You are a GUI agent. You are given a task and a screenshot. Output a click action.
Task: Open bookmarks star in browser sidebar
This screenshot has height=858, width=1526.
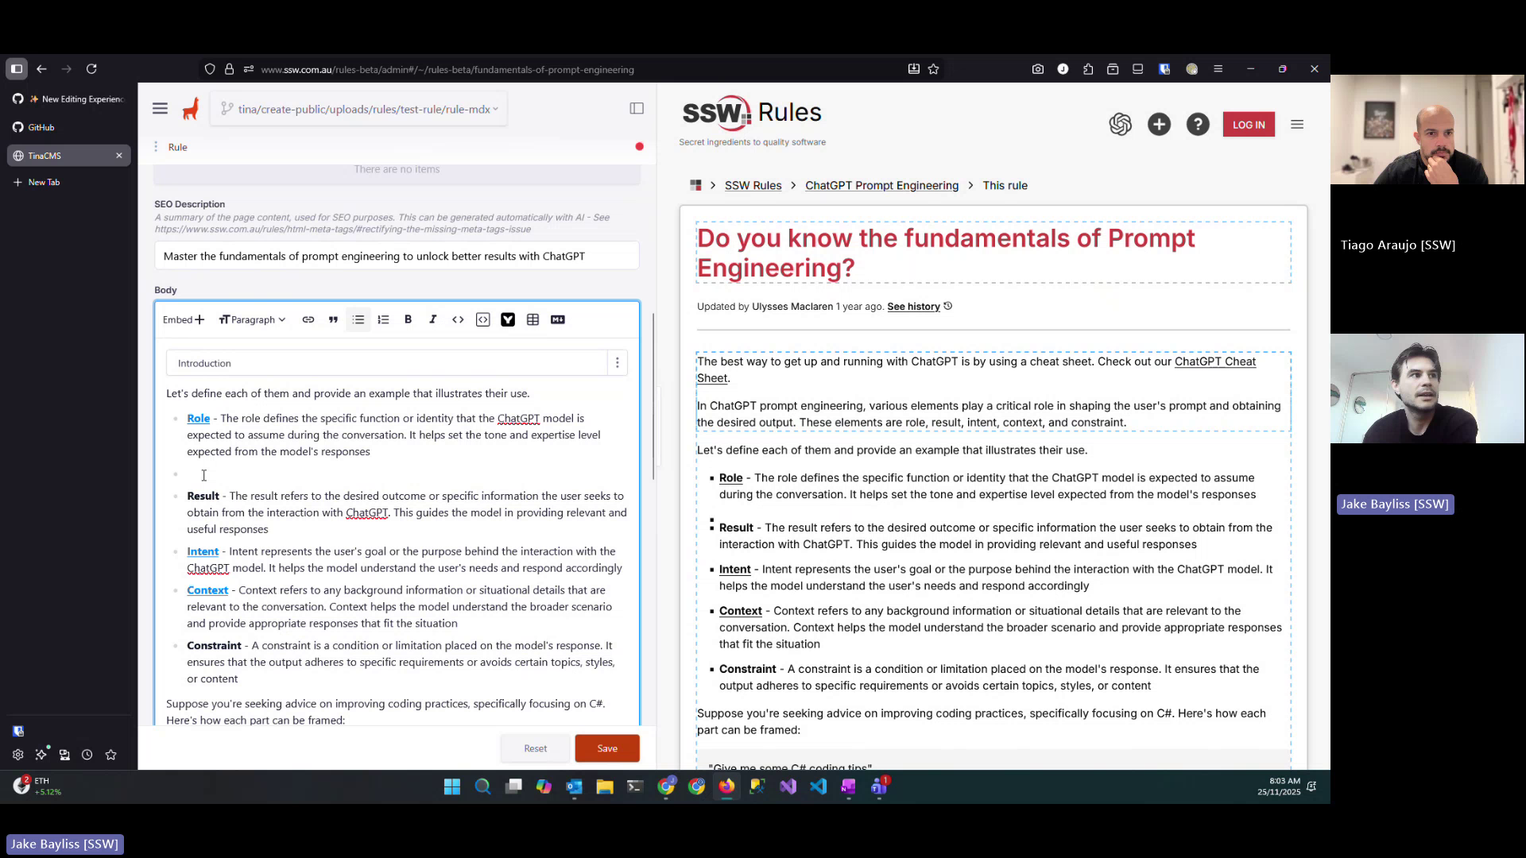coord(111,756)
